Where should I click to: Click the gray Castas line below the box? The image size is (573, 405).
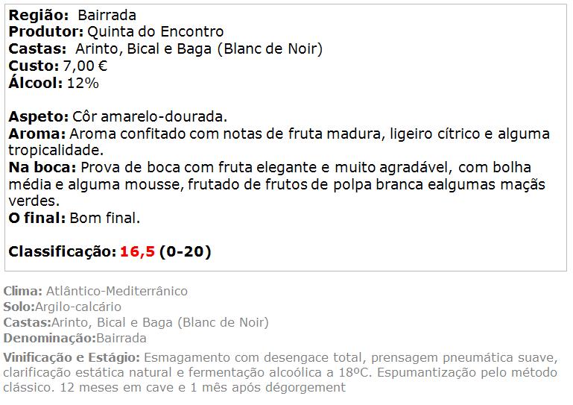coord(136,322)
